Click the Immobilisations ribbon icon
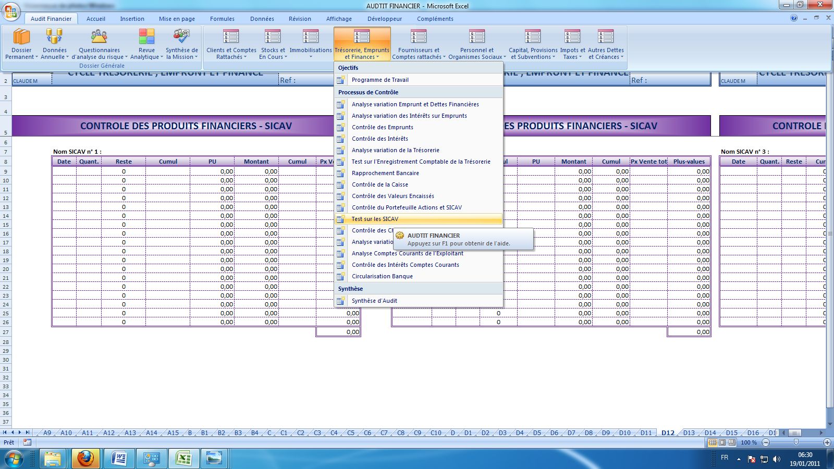Image resolution: width=834 pixels, height=469 pixels. 311,38
